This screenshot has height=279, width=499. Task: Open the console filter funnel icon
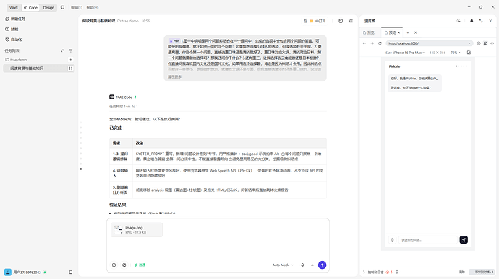pos(397,272)
